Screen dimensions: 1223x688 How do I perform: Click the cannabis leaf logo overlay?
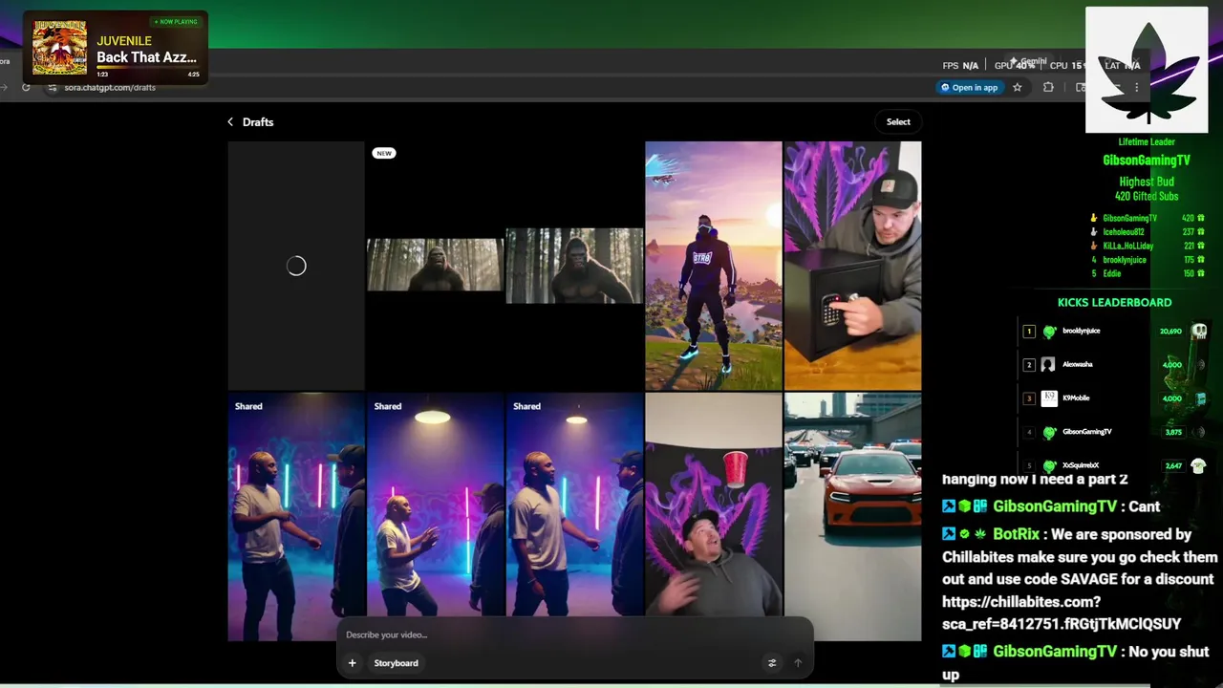click(1148, 70)
